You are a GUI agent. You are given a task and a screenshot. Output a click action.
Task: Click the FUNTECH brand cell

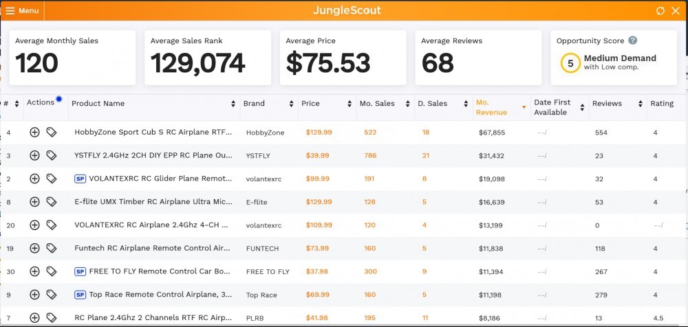point(262,249)
